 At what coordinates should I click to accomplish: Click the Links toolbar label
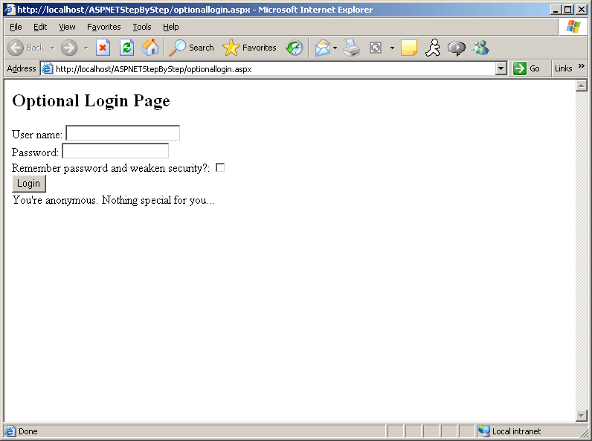[563, 68]
